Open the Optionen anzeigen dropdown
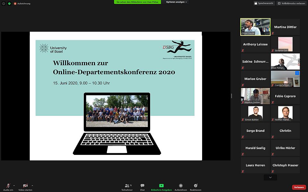Viewport: 308px width, 192px height. [176, 2]
